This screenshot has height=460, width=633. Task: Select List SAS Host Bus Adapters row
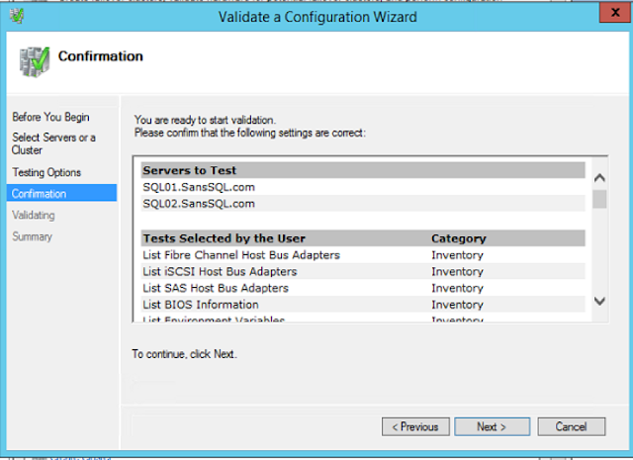(363, 288)
